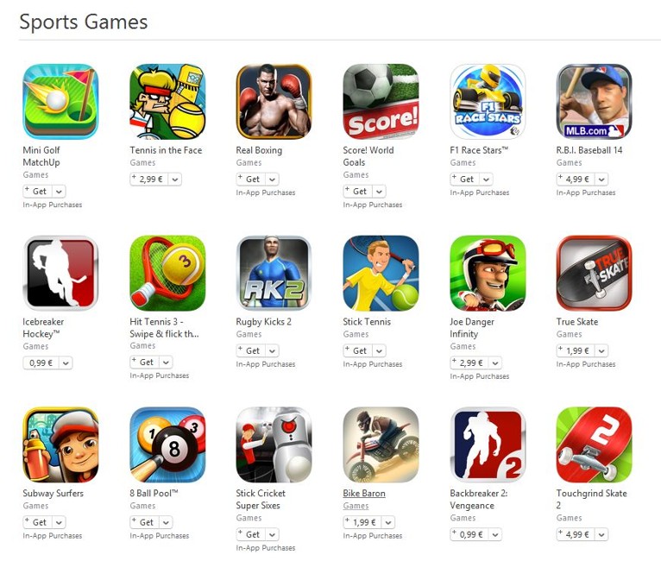Open the Stick Cricket Super Sixes title
Image resolution: width=661 pixels, height=561 pixels.
261,499
